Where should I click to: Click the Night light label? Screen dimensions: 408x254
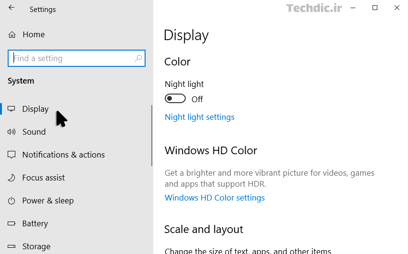pos(184,84)
